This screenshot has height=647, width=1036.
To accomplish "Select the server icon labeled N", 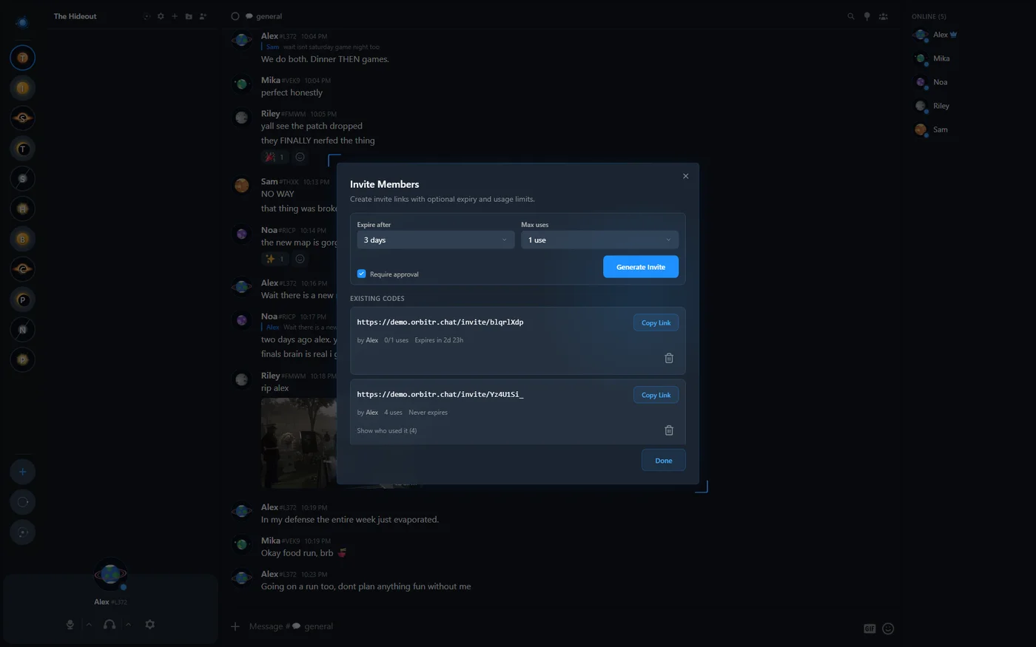I will click(x=22, y=330).
